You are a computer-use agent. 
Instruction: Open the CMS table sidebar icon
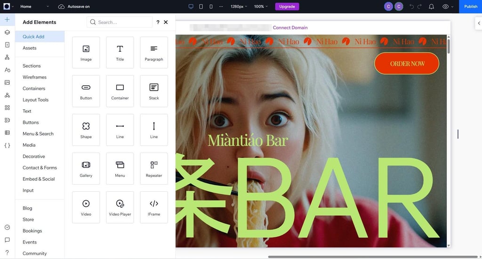[8, 133]
